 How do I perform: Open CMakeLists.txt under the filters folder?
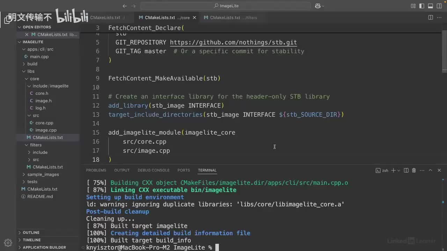coord(48,167)
